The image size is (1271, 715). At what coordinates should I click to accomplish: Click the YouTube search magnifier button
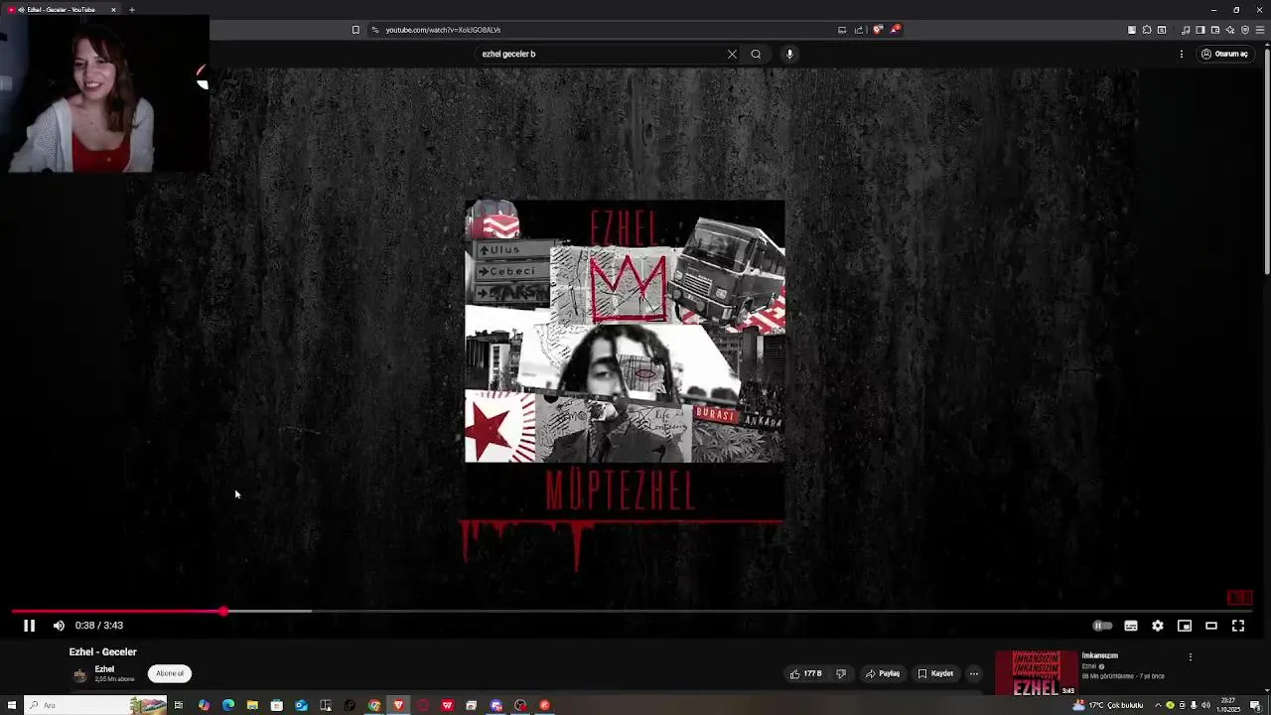coord(756,54)
